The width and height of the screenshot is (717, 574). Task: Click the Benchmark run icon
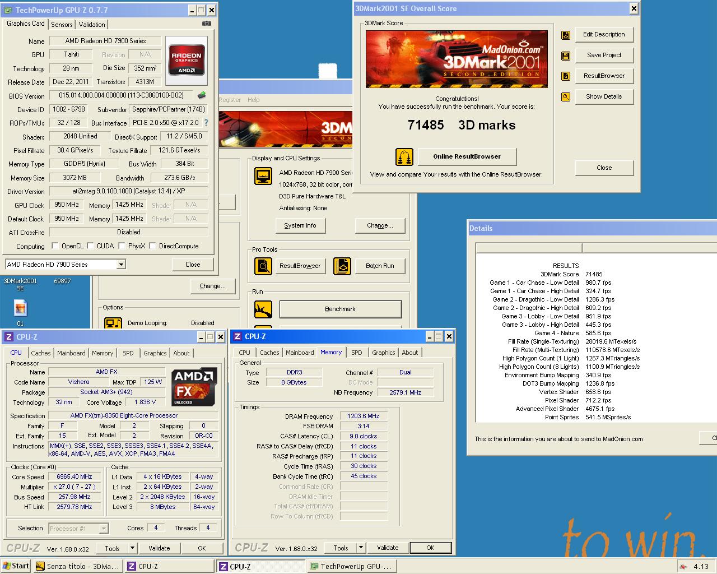click(x=263, y=309)
